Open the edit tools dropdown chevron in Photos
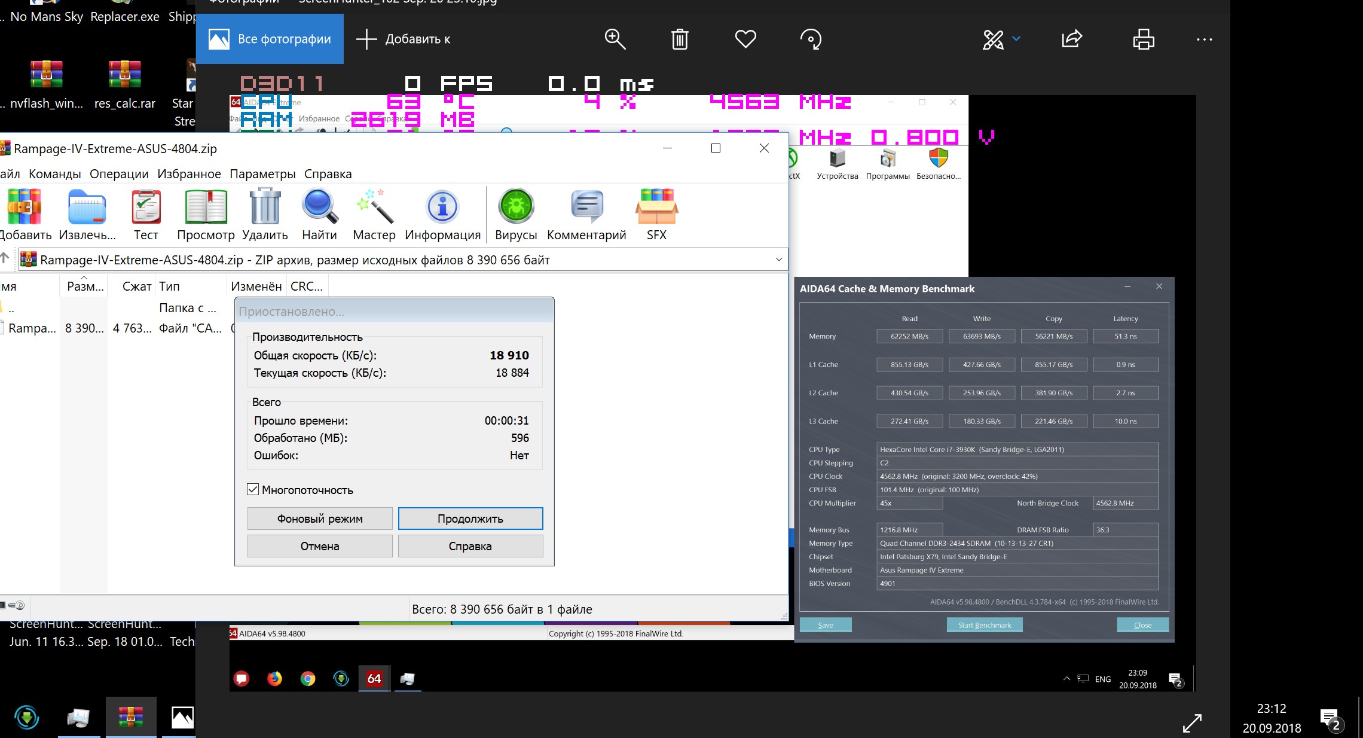 (1016, 39)
